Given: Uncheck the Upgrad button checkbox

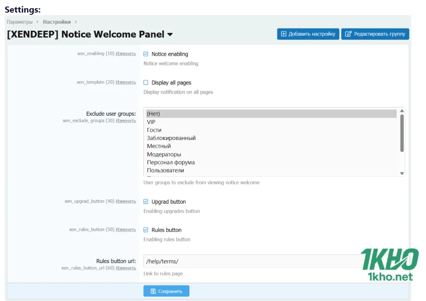Looking at the screenshot, I should click(146, 202).
